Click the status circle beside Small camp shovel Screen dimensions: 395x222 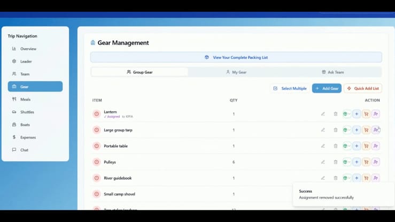pos(97,194)
